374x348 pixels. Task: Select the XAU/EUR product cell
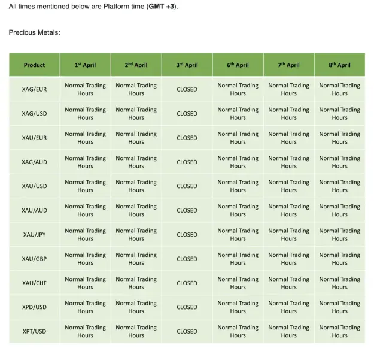point(34,138)
